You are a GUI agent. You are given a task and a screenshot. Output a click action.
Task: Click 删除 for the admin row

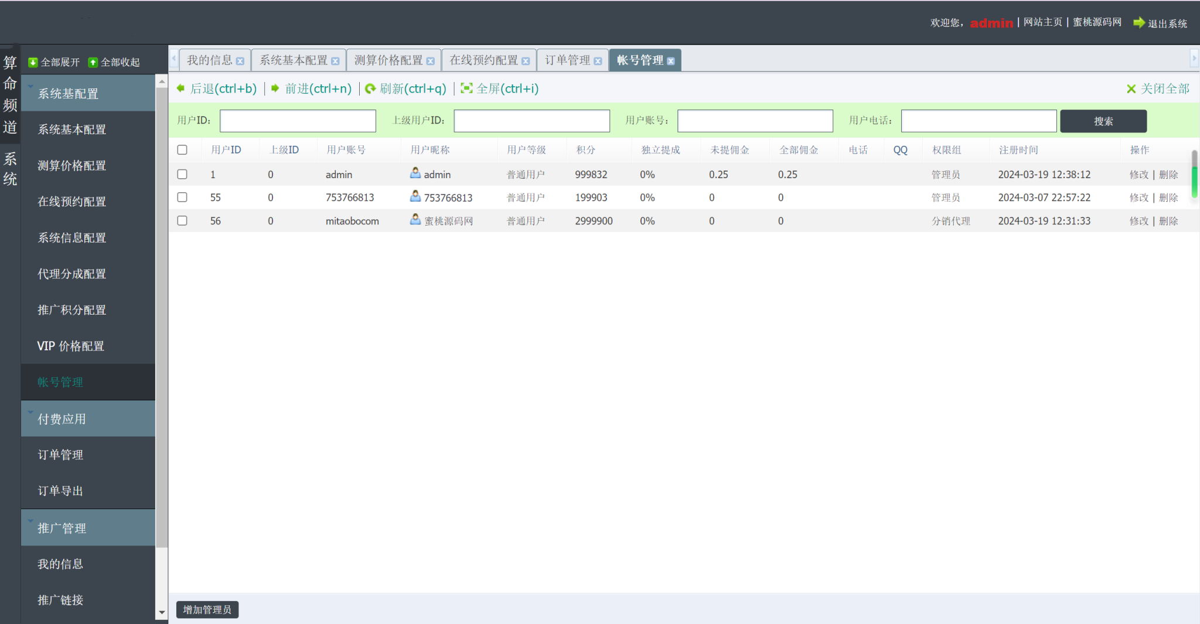click(x=1168, y=174)
